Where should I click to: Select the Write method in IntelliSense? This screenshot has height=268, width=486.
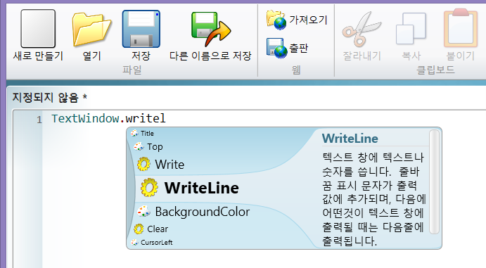pos(170,164)
